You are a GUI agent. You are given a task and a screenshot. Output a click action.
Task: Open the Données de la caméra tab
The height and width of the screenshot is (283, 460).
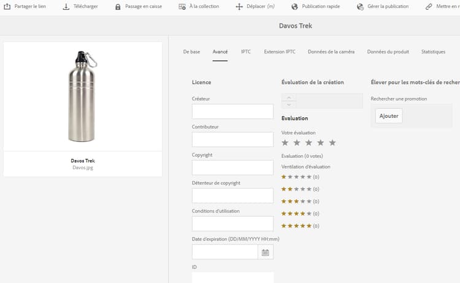331,52
